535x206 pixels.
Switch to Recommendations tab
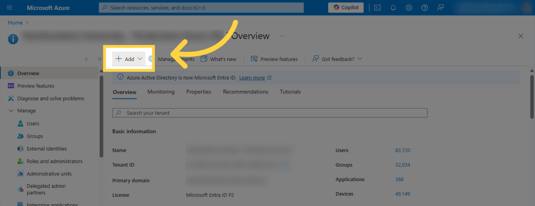(x=245, y=92)
